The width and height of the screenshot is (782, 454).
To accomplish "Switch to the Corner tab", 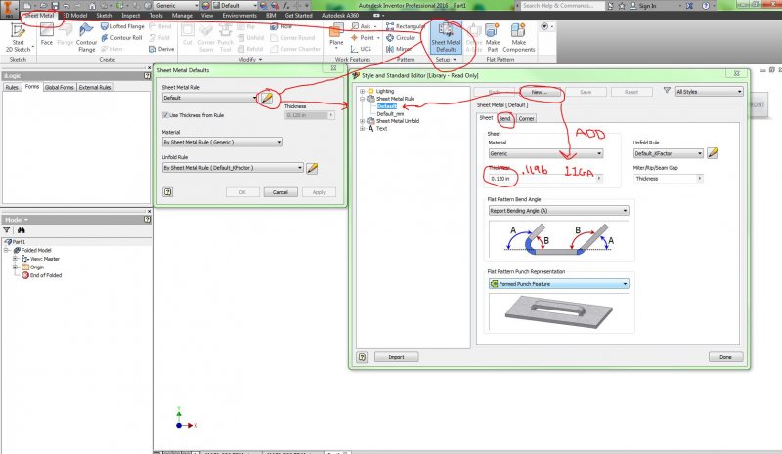I will pyautogui.click(x=526, y=118).
